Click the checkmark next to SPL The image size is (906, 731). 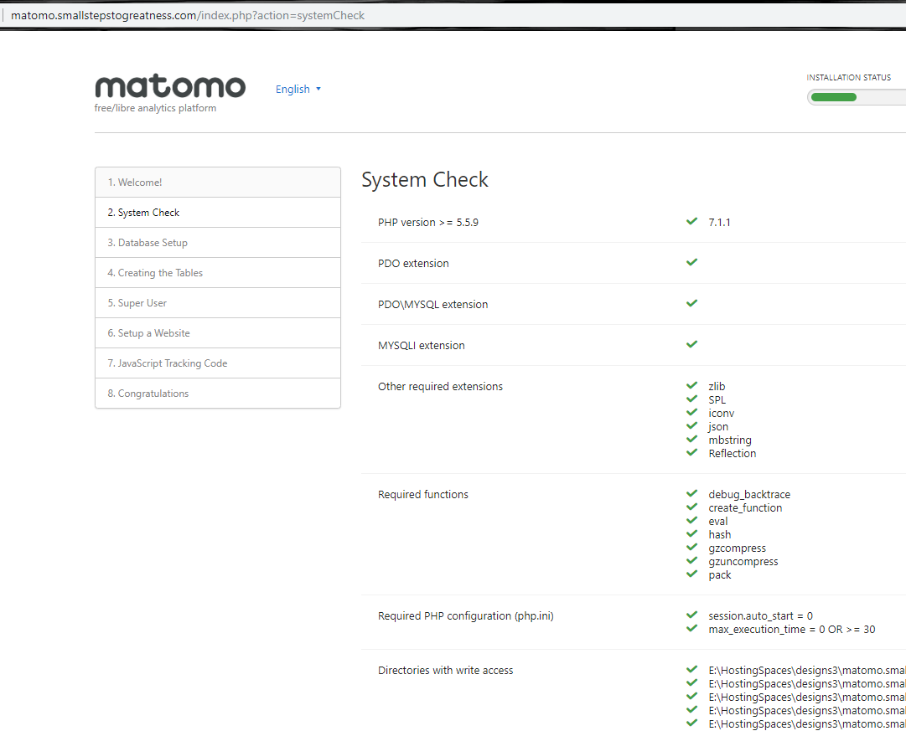tap(691, 399)
